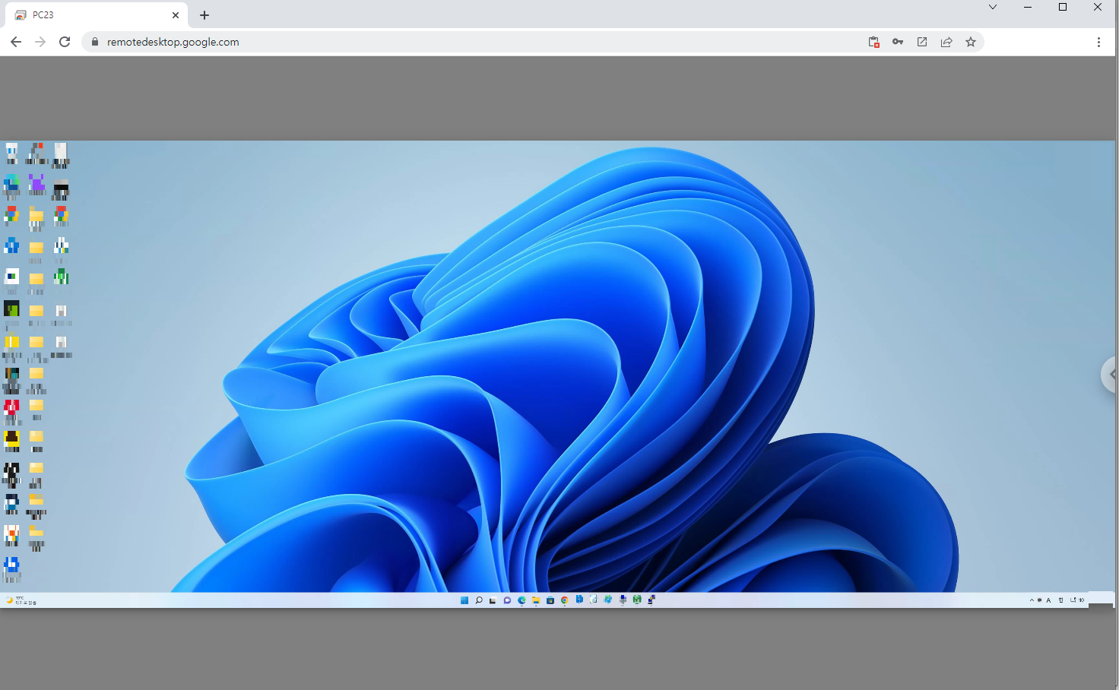1119x690 pixels.
Task: Open File Explorer on remote taskbar
Action: pos(536,600)
